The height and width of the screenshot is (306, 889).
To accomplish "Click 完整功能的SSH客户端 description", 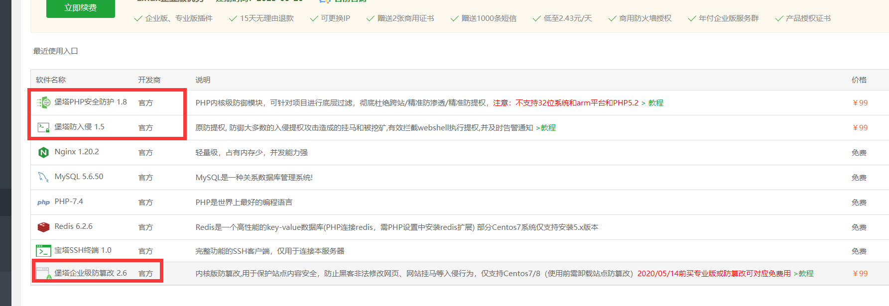I will [270, 251].
